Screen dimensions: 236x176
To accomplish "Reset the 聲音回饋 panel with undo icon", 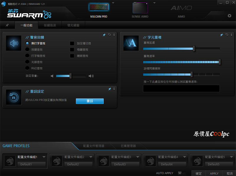I will point(109,35).
